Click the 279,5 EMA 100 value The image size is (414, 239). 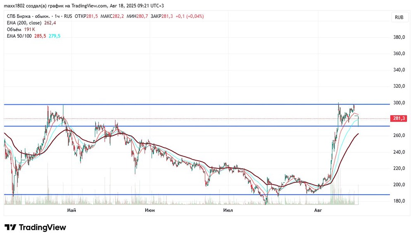[54, 36]
